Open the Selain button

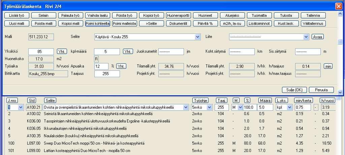click(43, 15)
